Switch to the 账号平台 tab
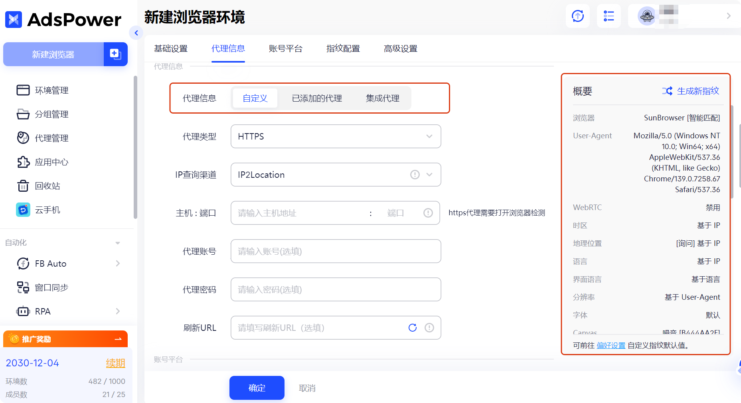 click(x=286, y=48)
